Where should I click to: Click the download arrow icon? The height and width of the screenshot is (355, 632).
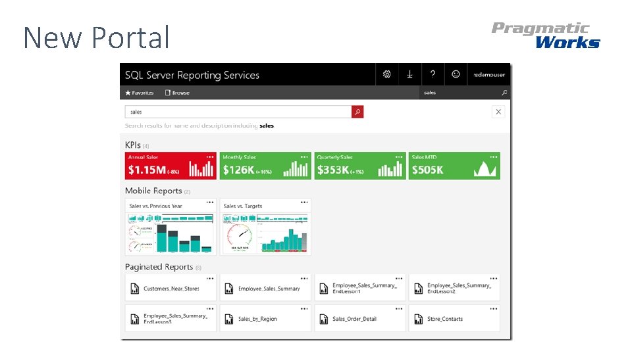pos(409,74)
